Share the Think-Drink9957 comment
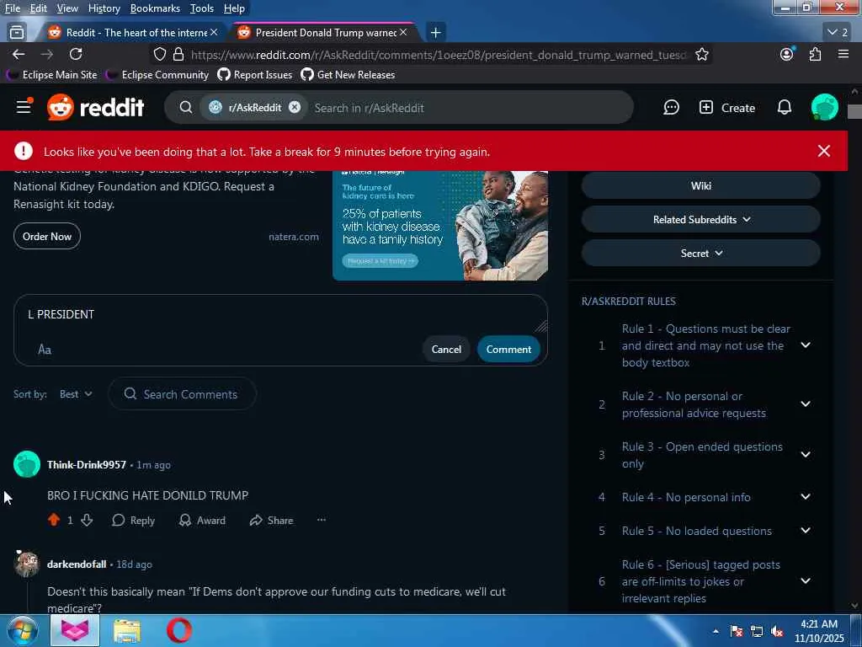The image size is (862, 647). 271,520
